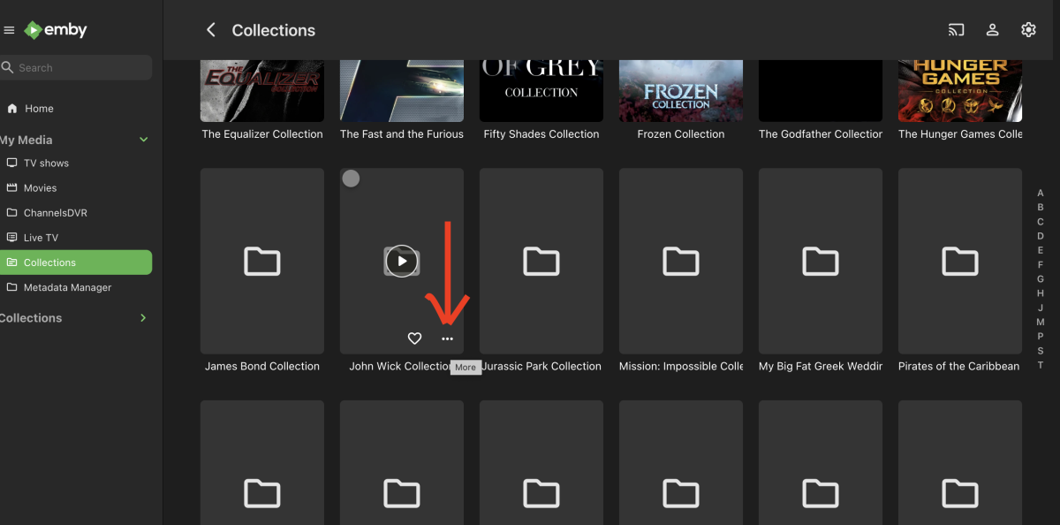Viewport: 1060px width, 525px height.
Task: Navigate back with the arrow
Action: [x=210, y=29]
